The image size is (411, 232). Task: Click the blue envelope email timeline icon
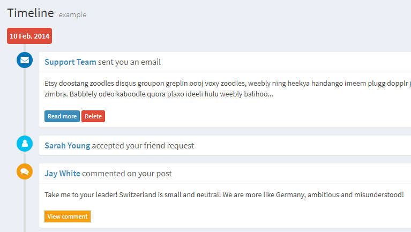coord(25,60)
